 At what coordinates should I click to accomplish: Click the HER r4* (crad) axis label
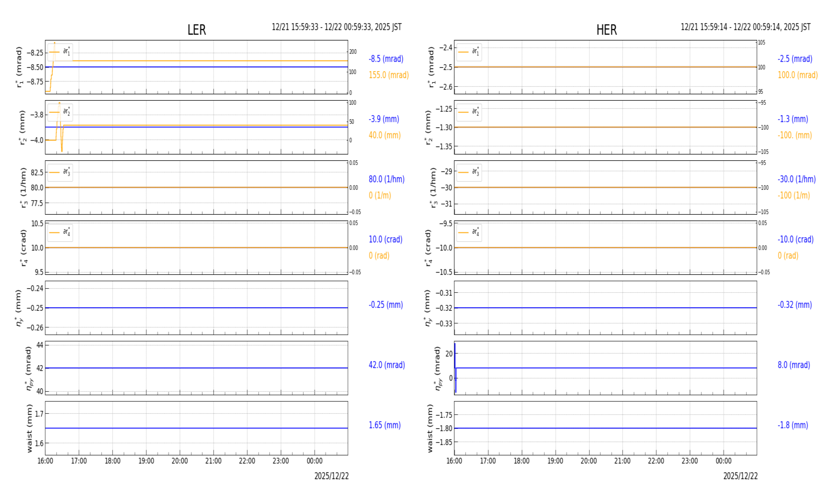[429, 248]
